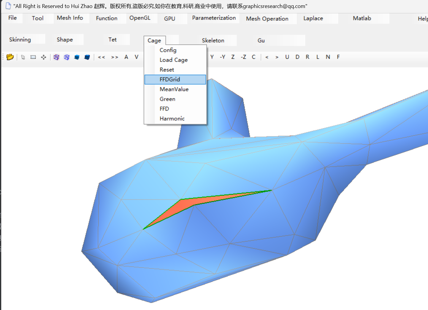Open the Matlab menu

coord(362,18)
